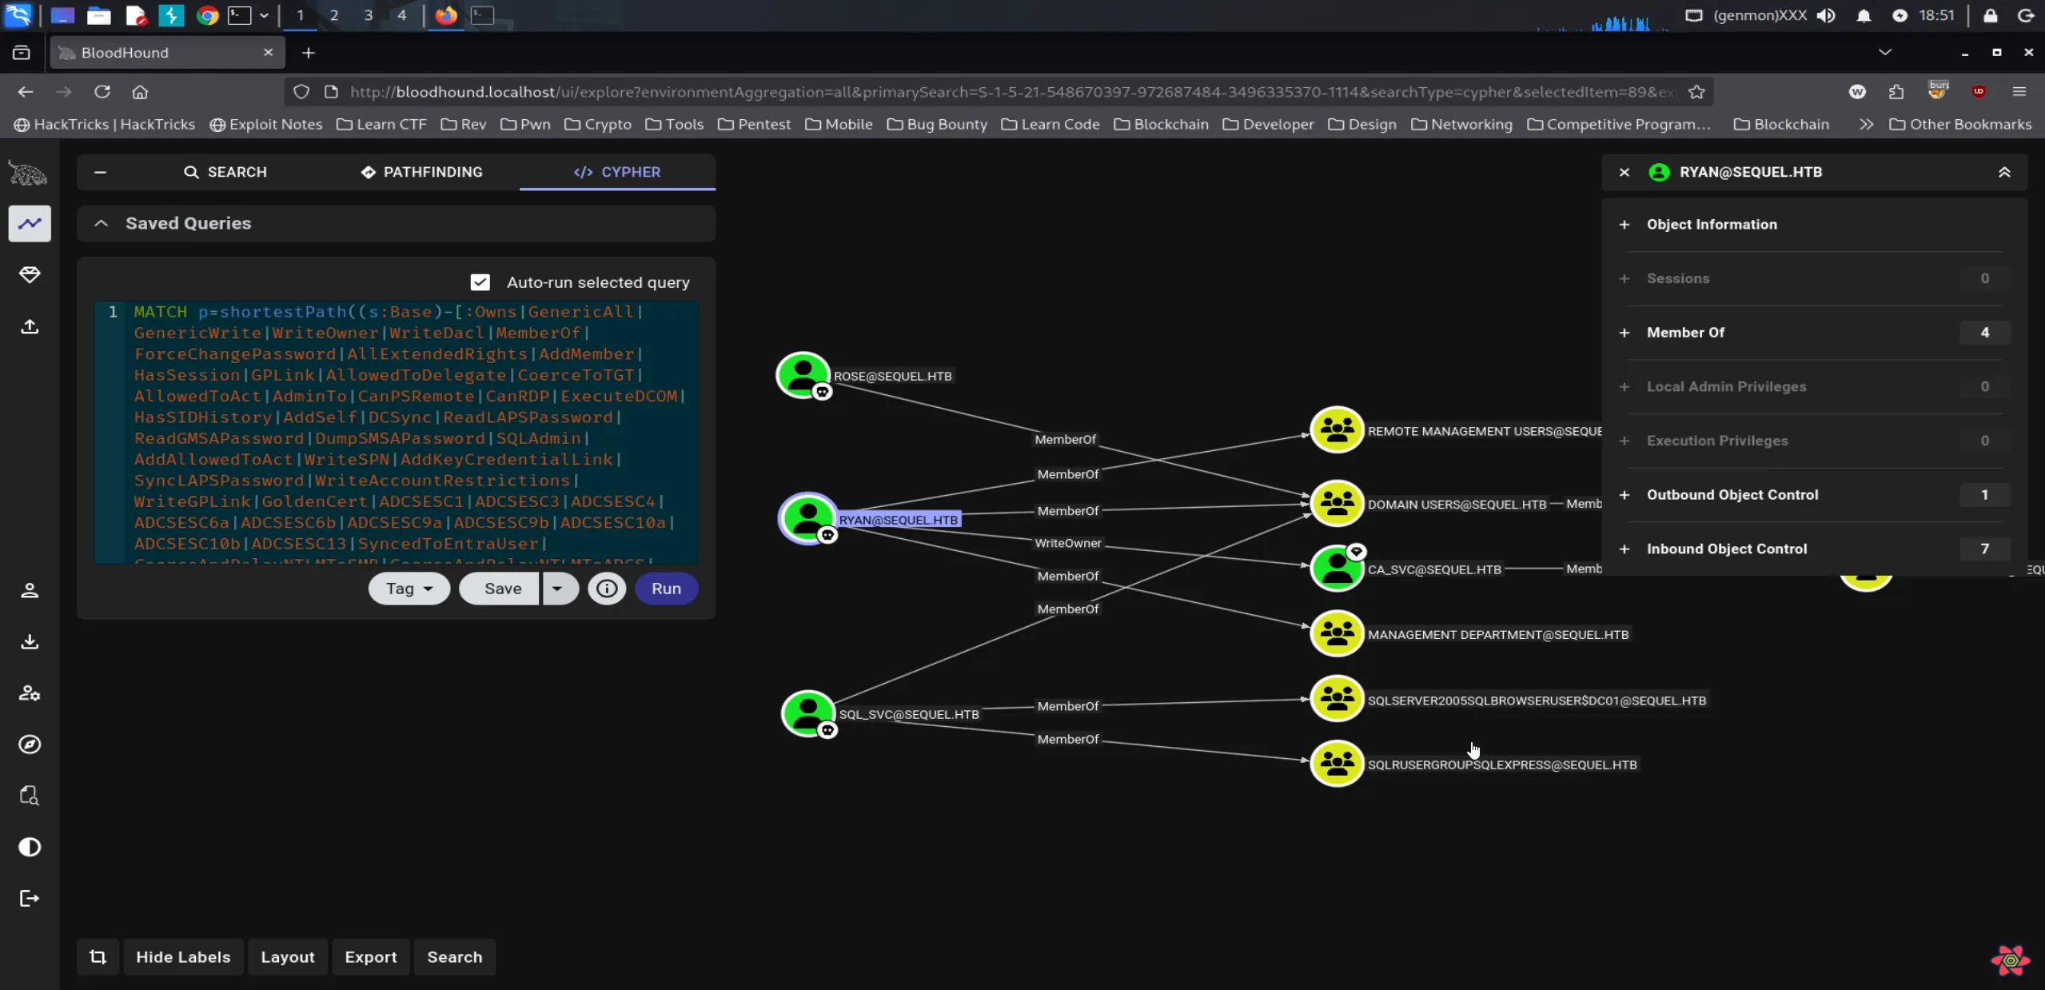Click the crop graph icon at the bottom
Screen dimensions: 2045x990
98,957
